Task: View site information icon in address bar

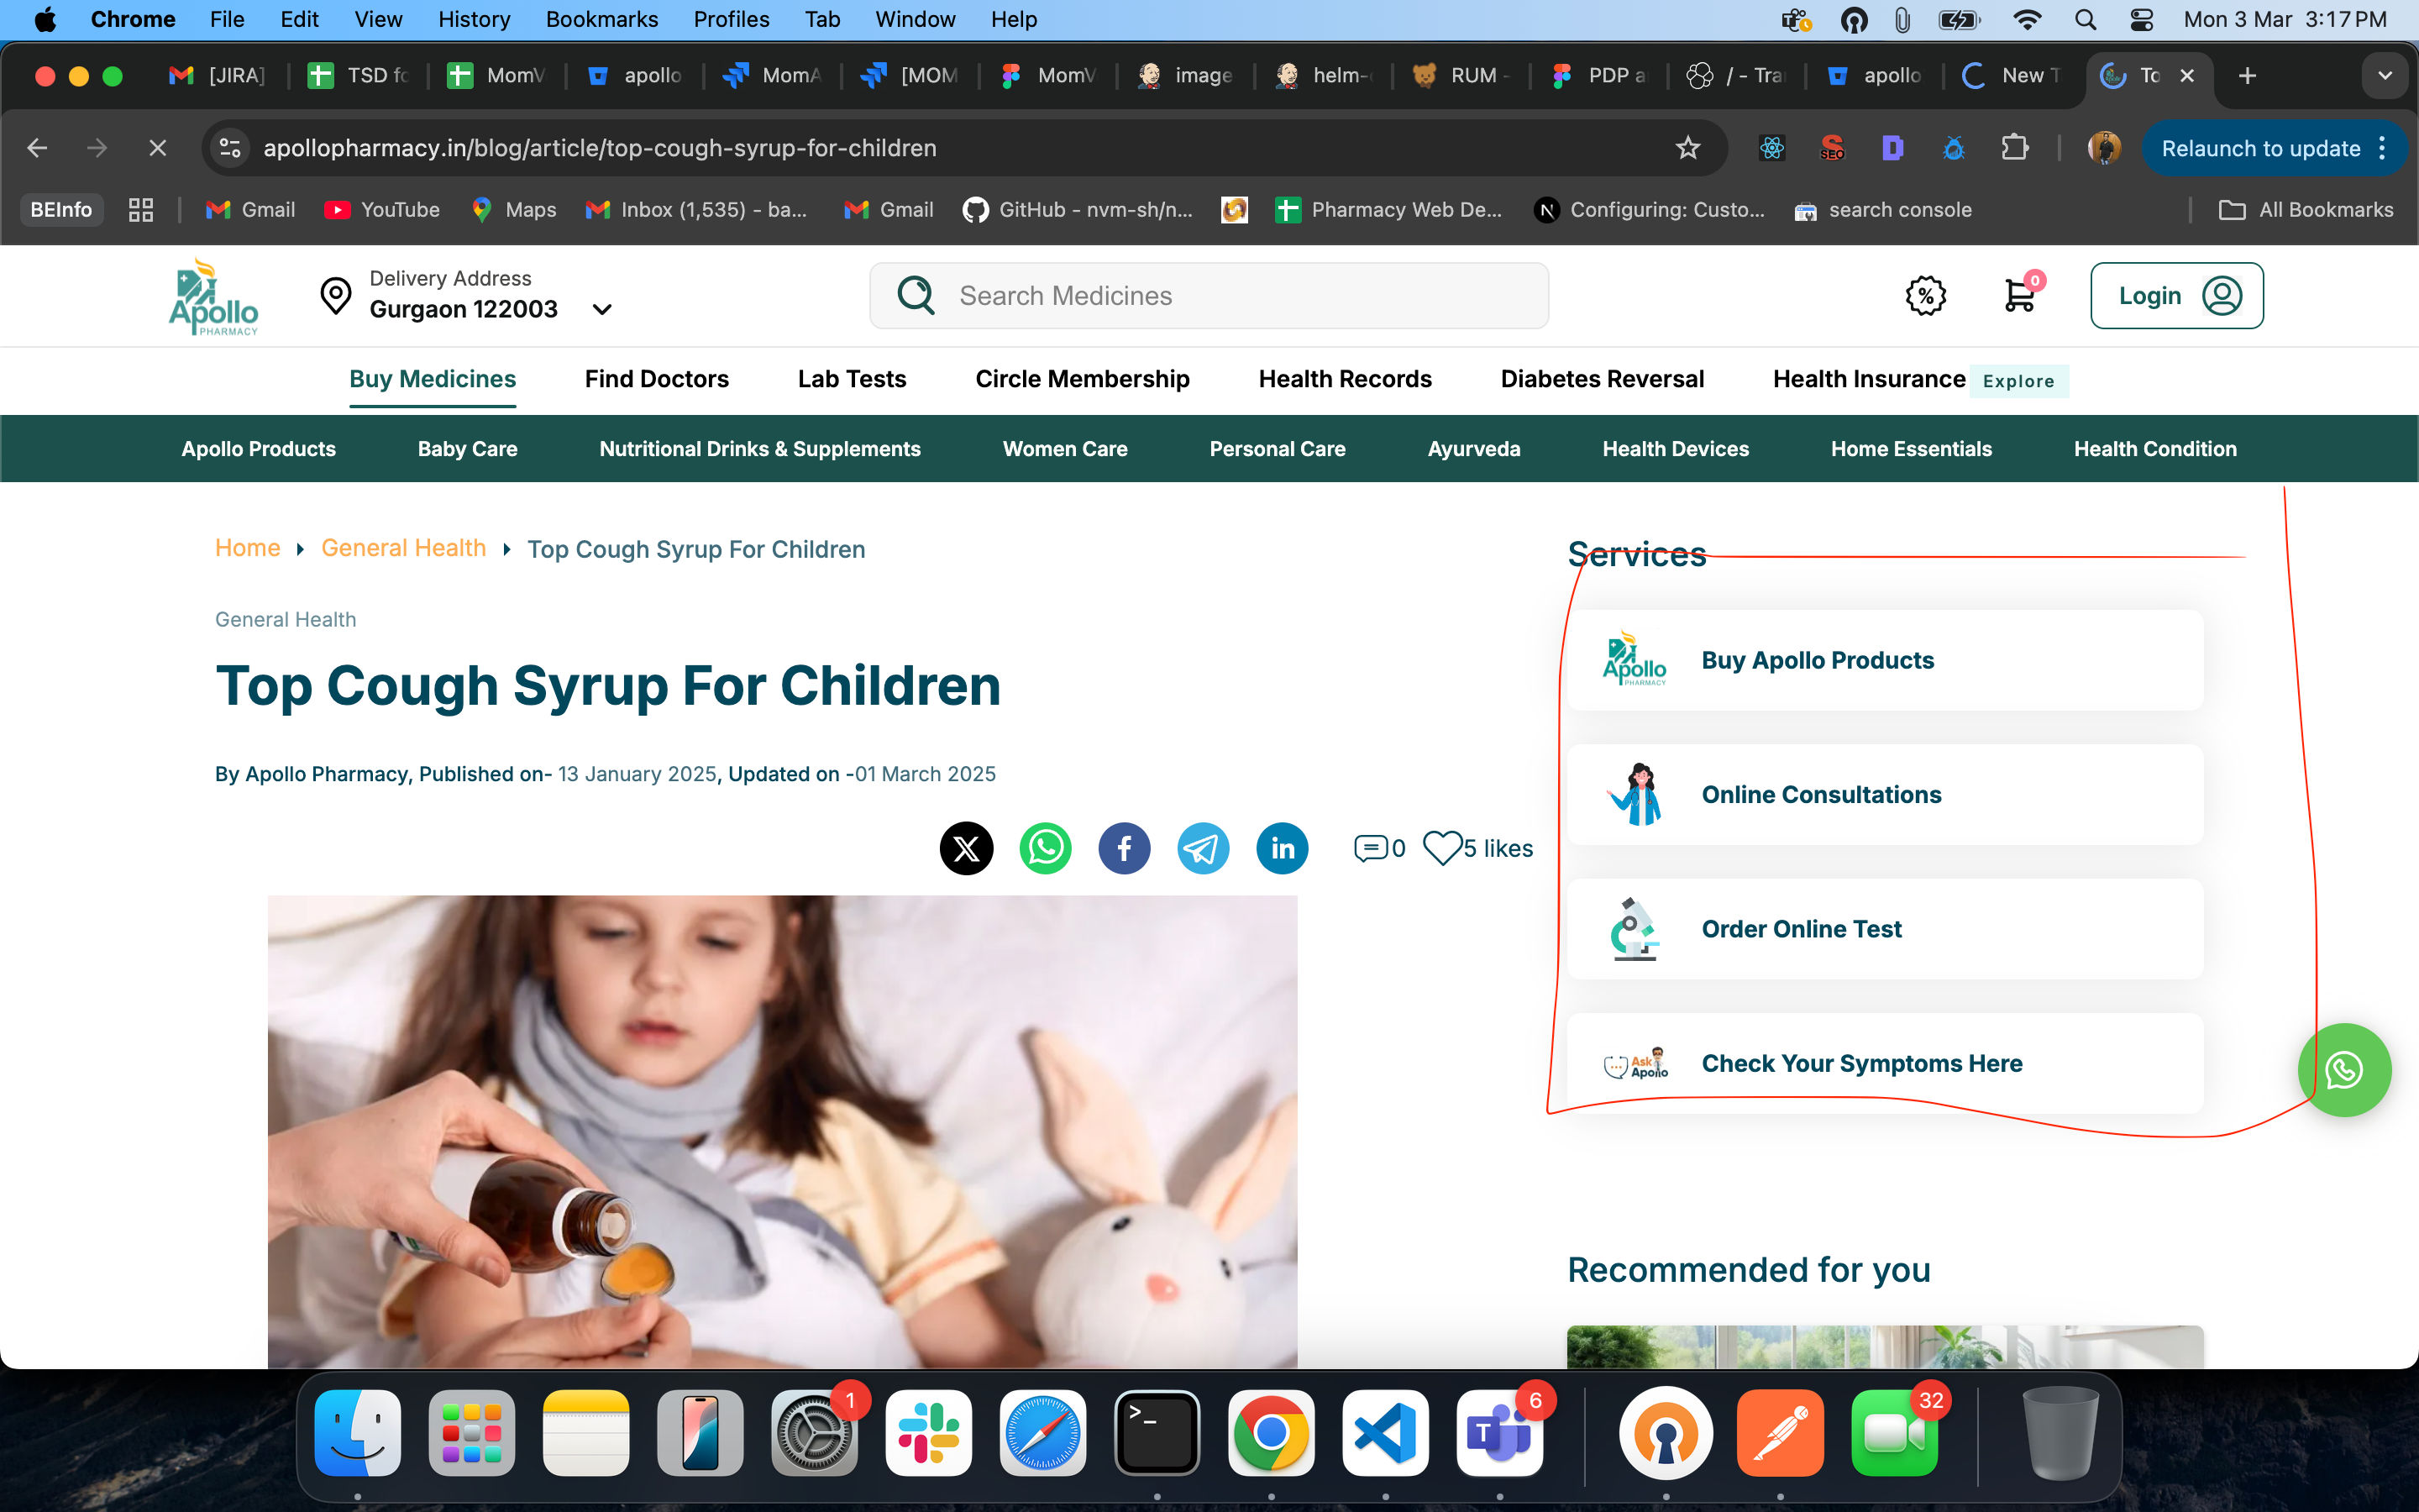Action: point(230,148)
